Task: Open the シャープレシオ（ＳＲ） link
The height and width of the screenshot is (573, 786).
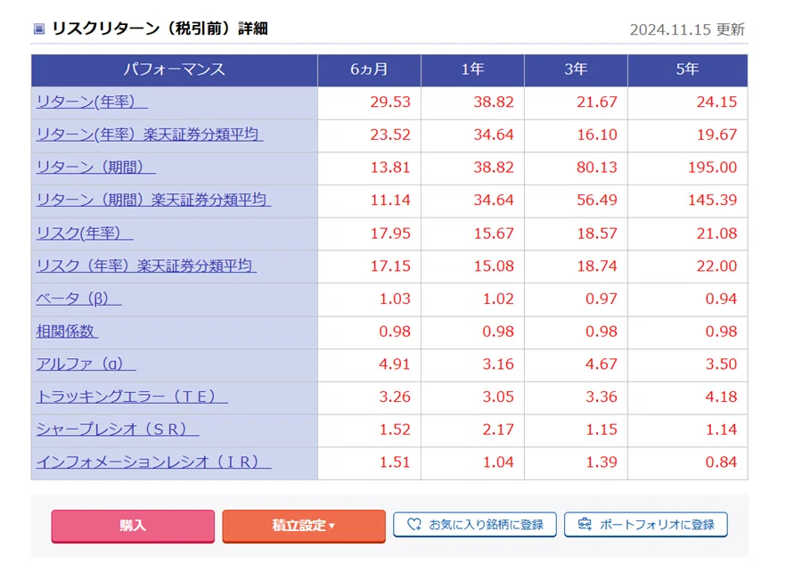Action: tap(118, 430)
